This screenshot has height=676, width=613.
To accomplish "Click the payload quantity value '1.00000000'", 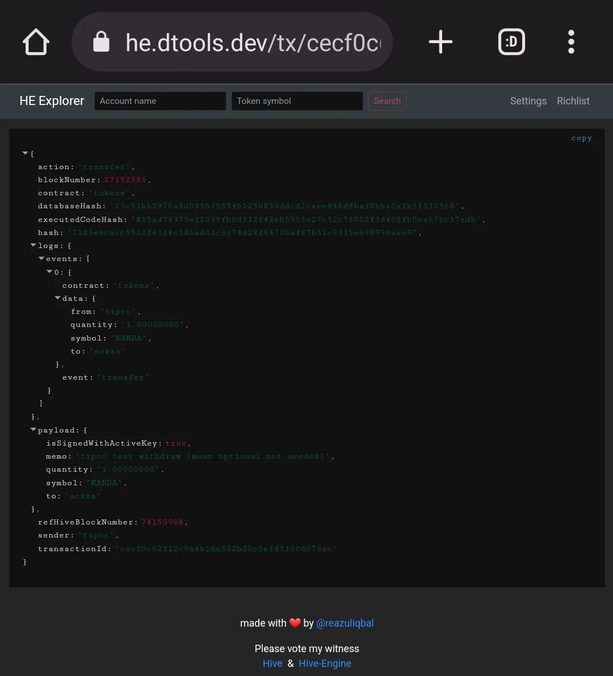I will point(128,469).
